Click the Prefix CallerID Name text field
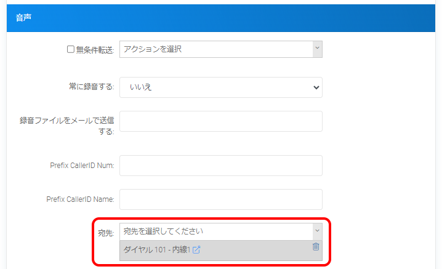The height and width of the screenshot is (269, 442). tap(220, 199)
